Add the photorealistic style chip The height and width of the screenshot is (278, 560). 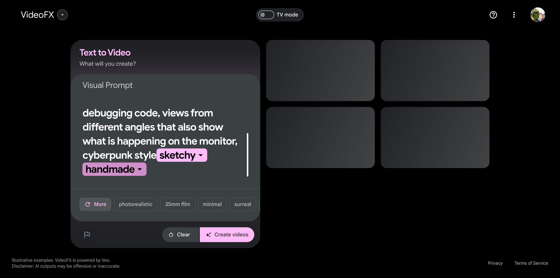click(136, 204)
